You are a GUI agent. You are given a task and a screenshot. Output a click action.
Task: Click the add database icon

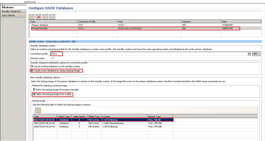[x=32, y=17]
